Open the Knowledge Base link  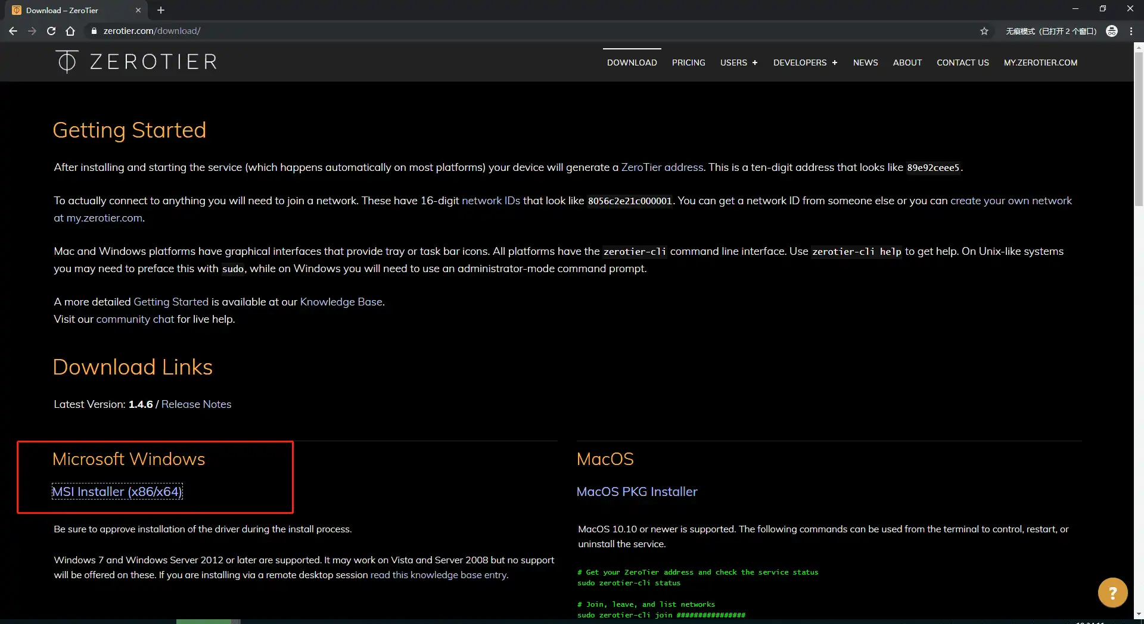[x=341, y=302]
